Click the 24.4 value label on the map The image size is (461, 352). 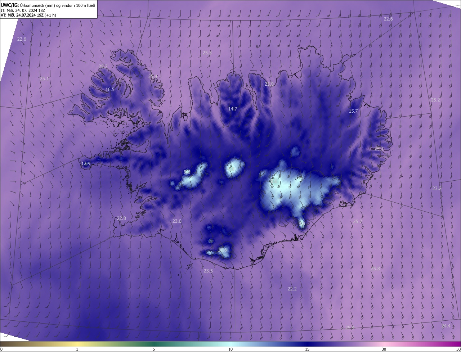pyautogui.click(x=446, y=326)
